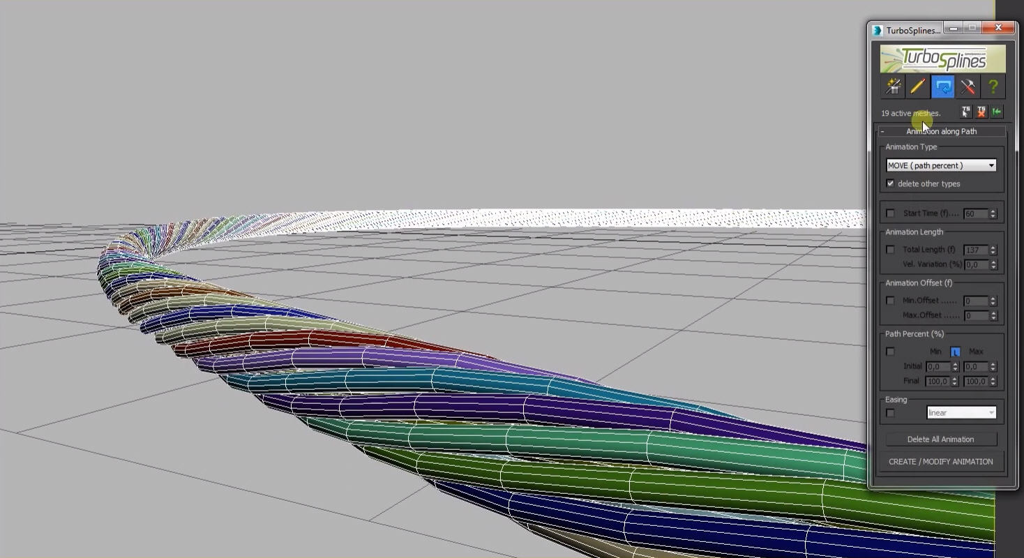The height and width of the screenshot is (558, 1024).
Task: Maximize the TurboSplines window
Action: tap(972, 29)
